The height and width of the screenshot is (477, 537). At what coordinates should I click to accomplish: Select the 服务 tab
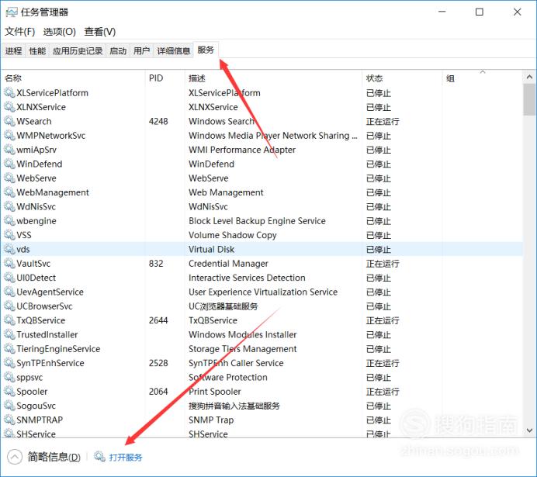[x=206, y=50]
